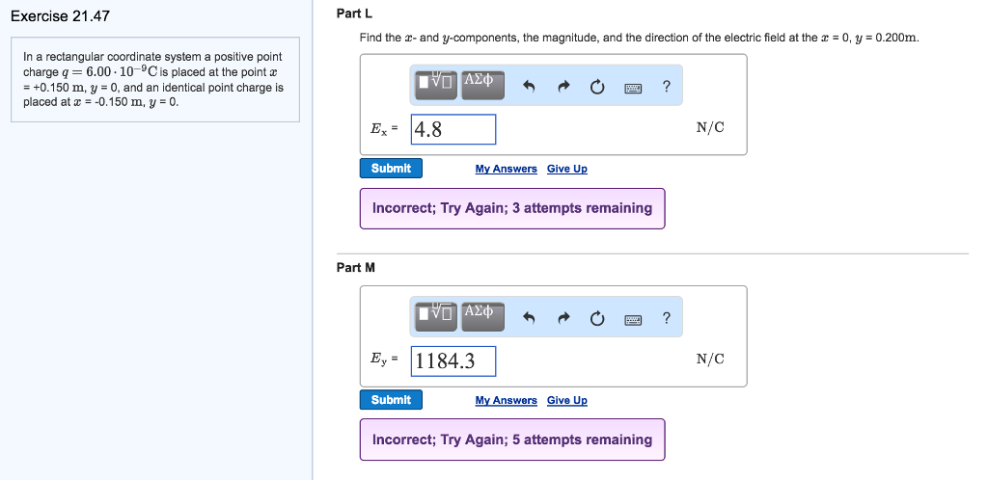Show keyboard shortcuts in Part L toolbar
The height and width of the screenshot is (480, 988).
633,88
